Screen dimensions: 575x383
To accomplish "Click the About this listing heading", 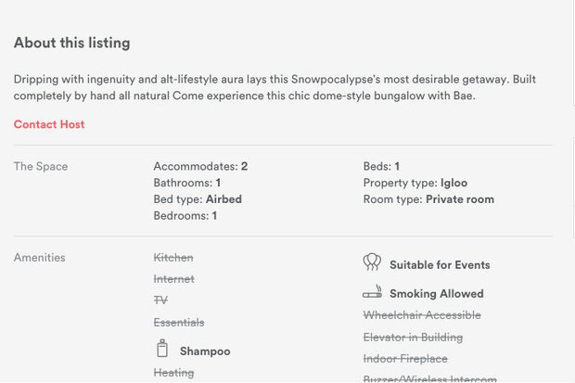I will pyautogui.click(x=71, y=44).
